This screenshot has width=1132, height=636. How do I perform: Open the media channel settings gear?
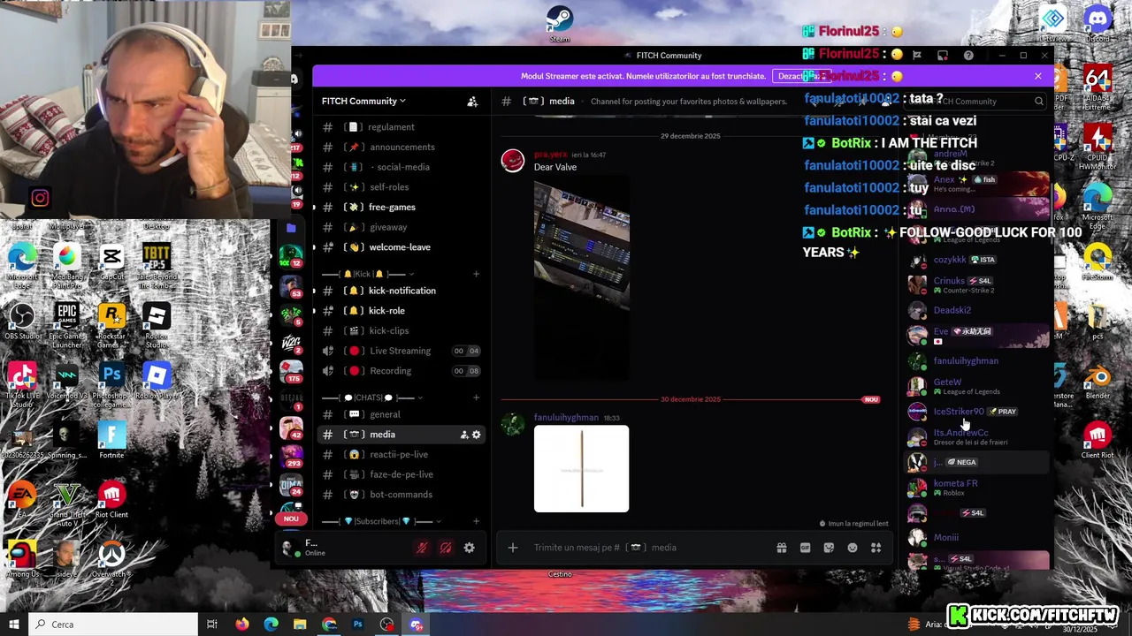coord(477,435)
